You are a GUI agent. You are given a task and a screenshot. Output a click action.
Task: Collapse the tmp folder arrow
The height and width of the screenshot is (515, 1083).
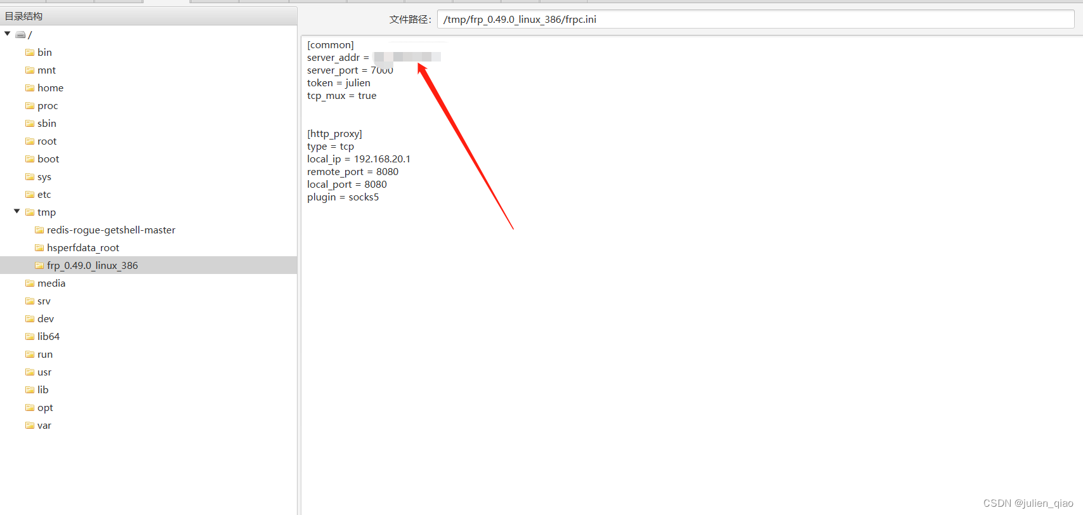(17, 212)
